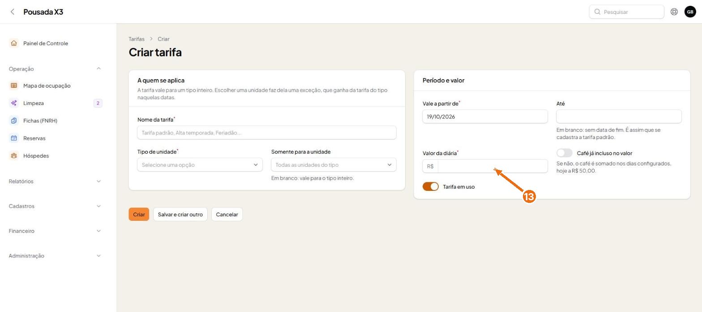Image resolution: width=702 pixels, height=312 pixels.
Task: Click the back arrow beside Pousada X3
Action: click(x=13, y=12)
